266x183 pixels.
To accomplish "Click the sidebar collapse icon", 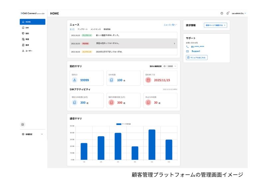I will pyautogui.click(x=23, y=124).
